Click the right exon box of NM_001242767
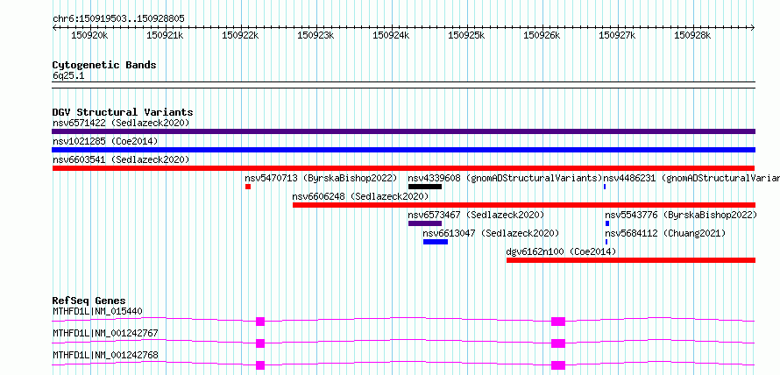780x375 pixels. pyautogui.click(x=558, y=343)
